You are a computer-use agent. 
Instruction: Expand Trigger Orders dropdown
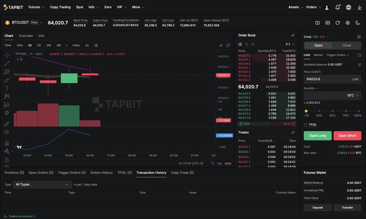click(338, 55)
